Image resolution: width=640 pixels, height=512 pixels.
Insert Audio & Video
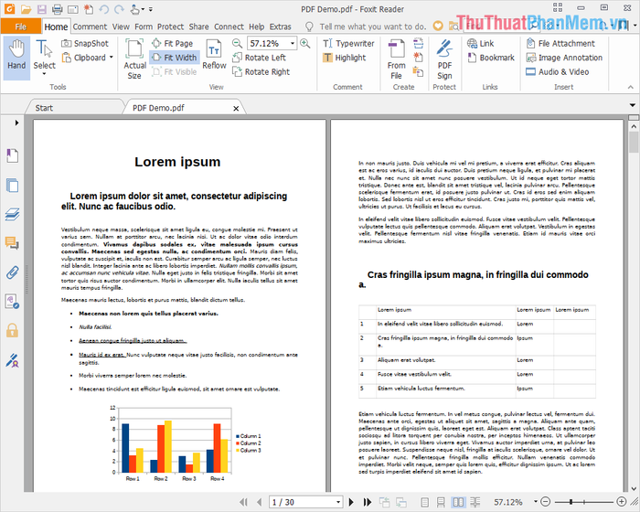click(557, 72)
